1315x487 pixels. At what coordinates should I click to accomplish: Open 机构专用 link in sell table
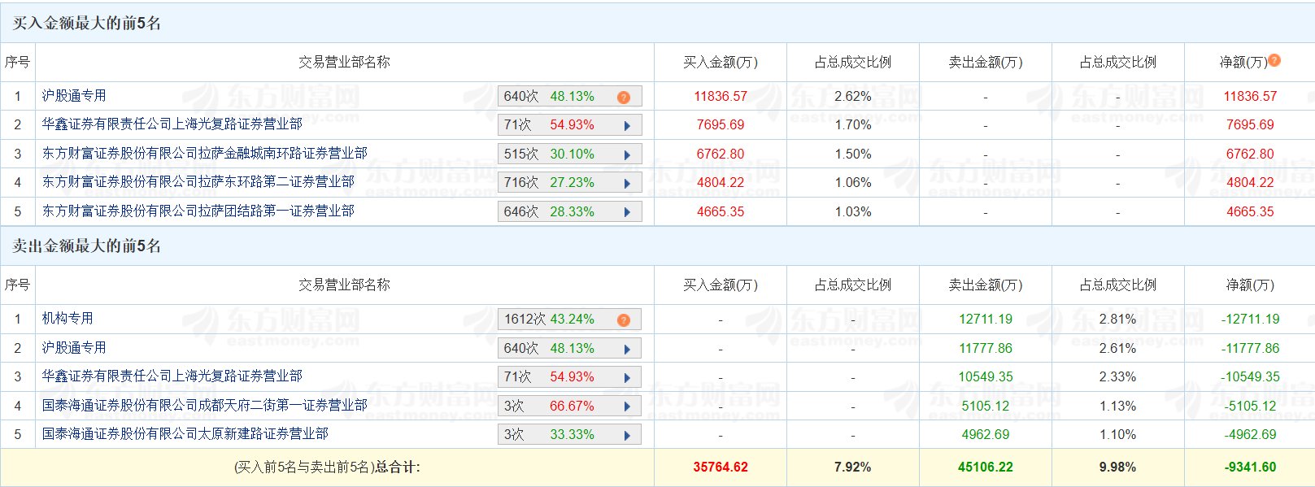[x=67, y=319]
